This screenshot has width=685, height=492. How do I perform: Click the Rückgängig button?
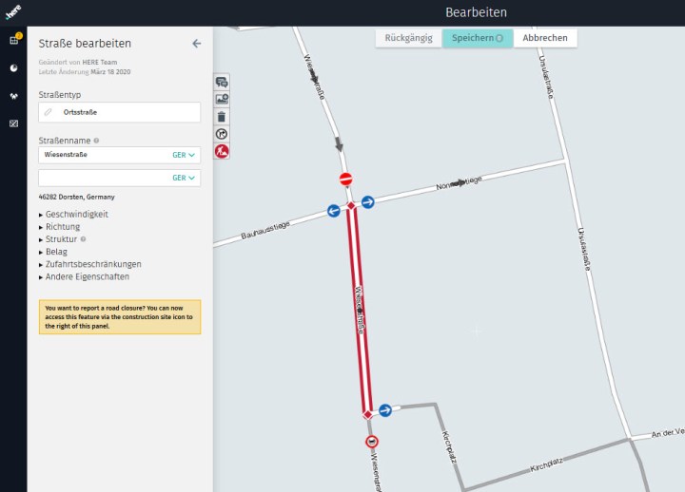coord(409,38)
